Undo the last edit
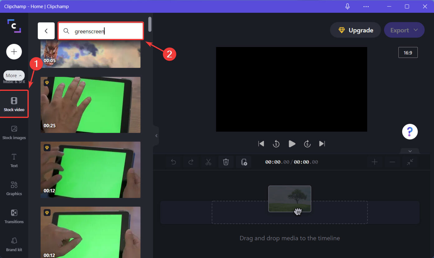The height and width of the screenshot is (258, 434). point(173,162)
